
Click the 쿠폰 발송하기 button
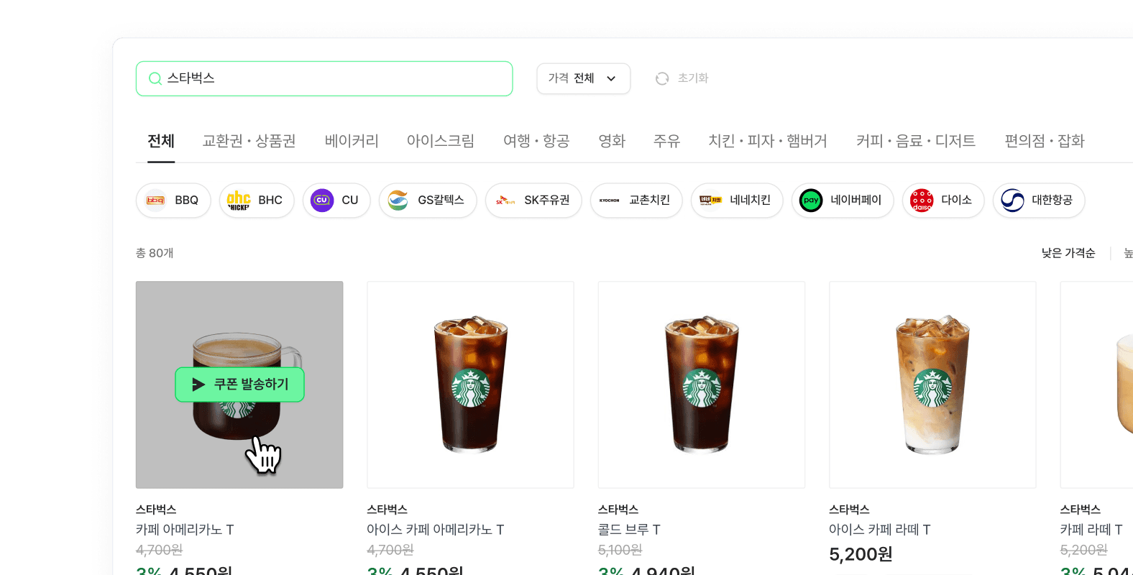[239, 385]
